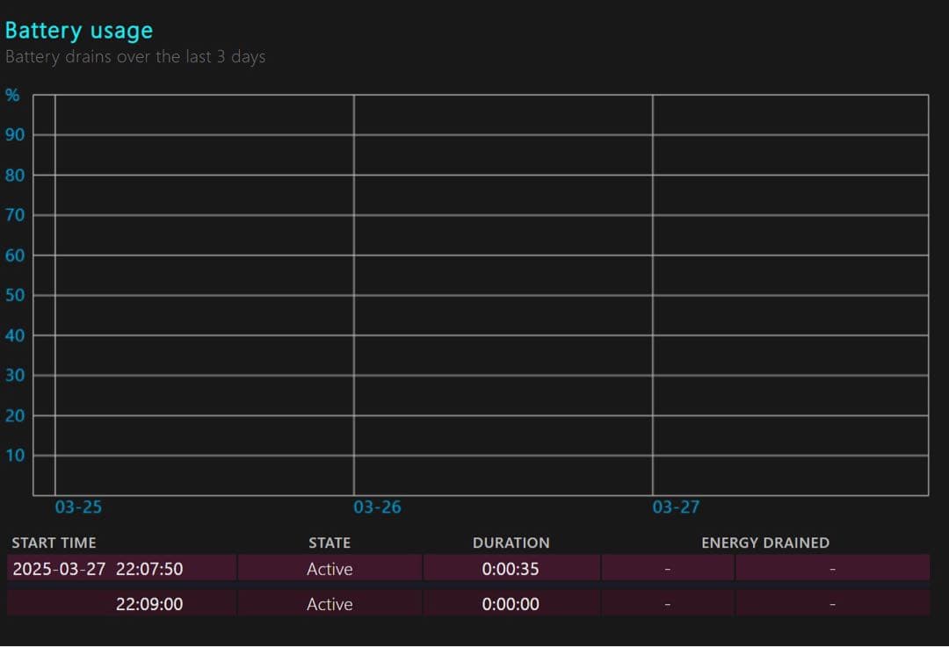Select the 0:00:00 duration cell
The image size is (949, 647).
coord(511,604)
